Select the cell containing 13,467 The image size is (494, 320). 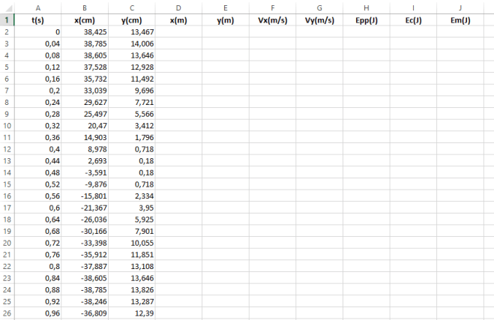(131, 32)
